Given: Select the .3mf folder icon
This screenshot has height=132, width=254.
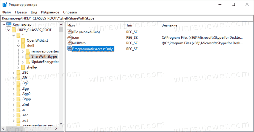Looking at the screenshot, I should point(19,105).
